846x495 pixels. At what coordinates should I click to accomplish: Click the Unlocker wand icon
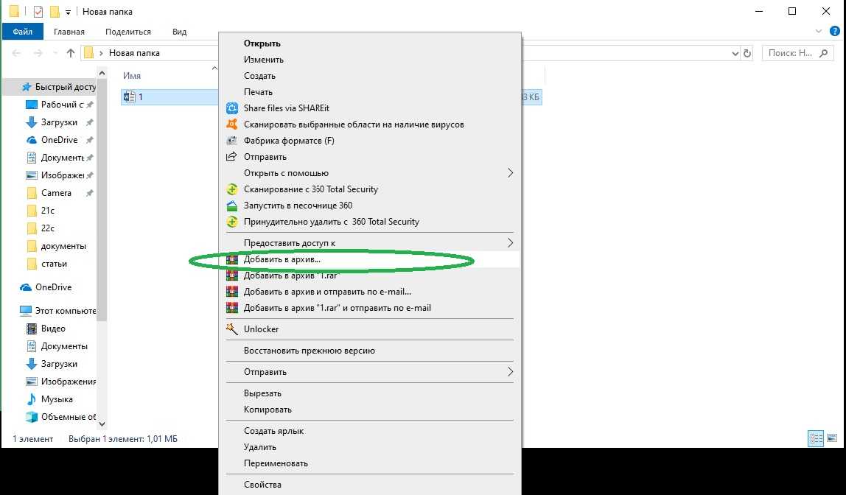[232, 329]
